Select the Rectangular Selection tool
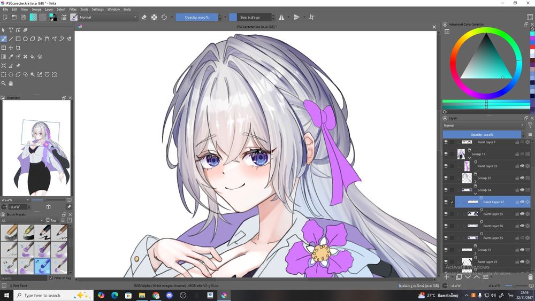This screenshot has height=301, width=535. (3, 74)
